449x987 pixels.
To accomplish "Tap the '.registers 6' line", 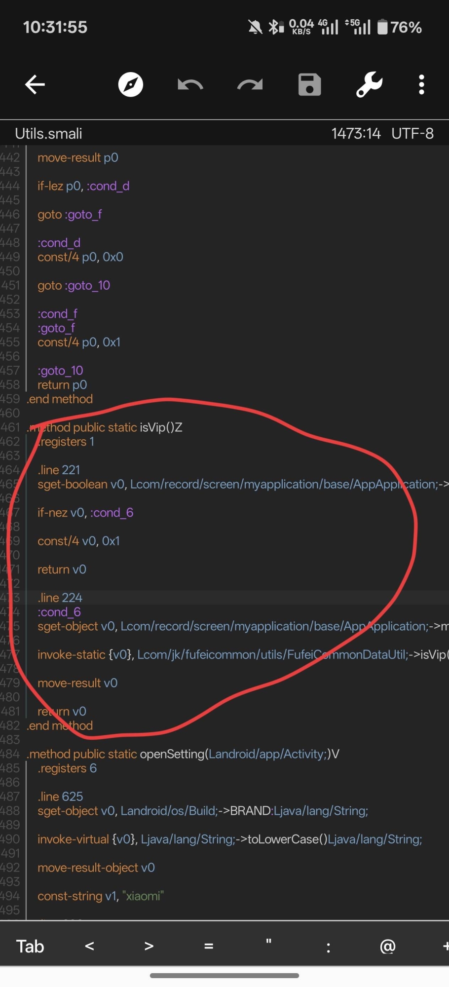I will click(67, 768).
